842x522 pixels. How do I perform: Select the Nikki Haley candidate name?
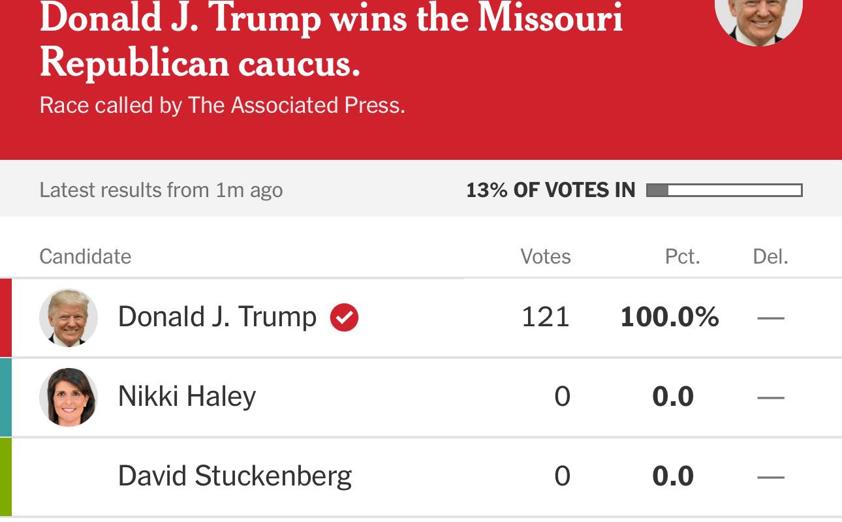[187, 397]
